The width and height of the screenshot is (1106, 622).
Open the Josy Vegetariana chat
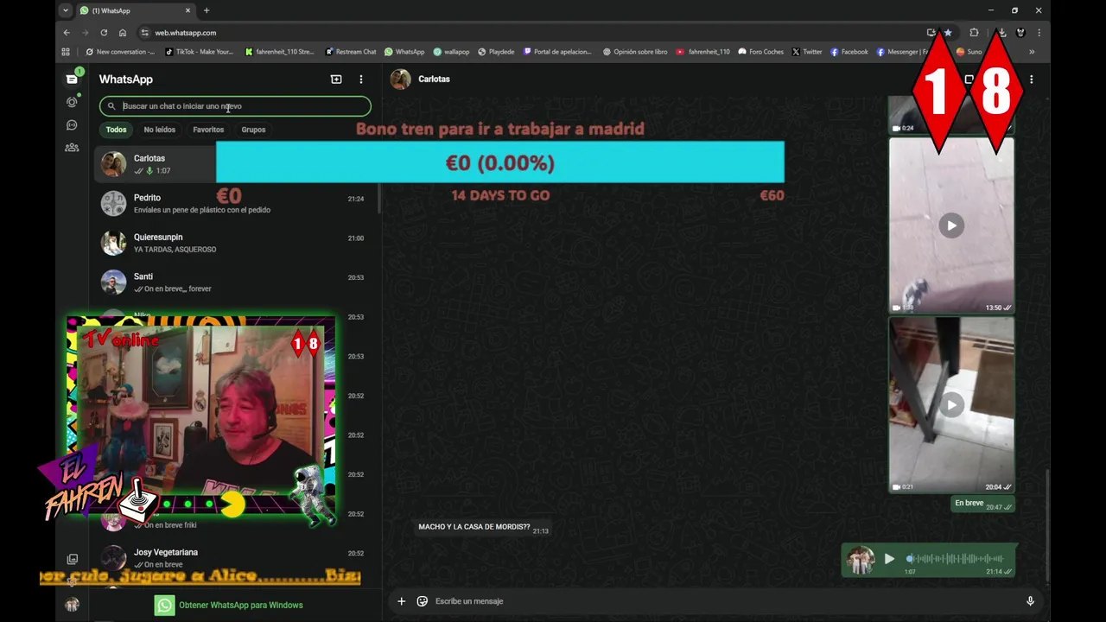(233, 557)
